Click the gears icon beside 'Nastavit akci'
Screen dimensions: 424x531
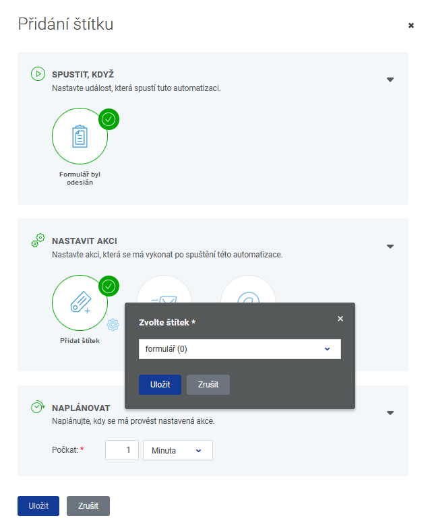coord(38,240)
